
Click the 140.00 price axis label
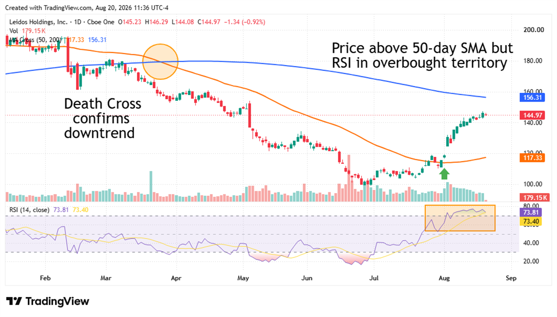(x=533, y=123)
